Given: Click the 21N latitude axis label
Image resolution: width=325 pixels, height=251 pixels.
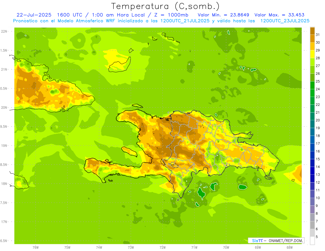Looking at the screenshot, I should (4, 69).
